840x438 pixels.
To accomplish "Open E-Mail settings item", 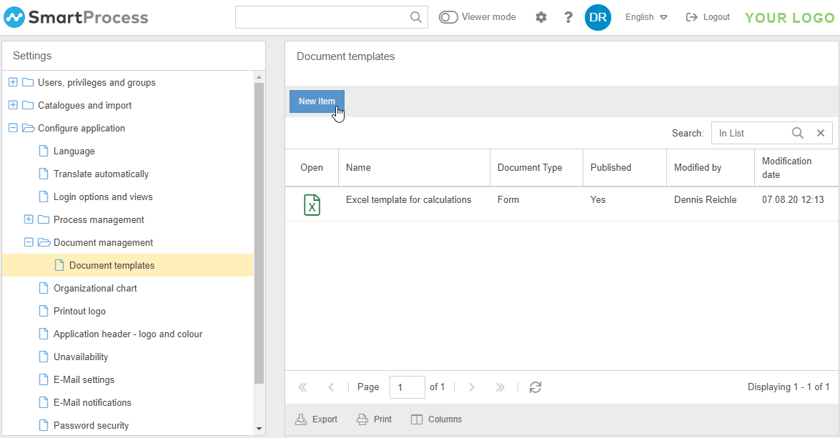I will pyautogui.click(x=84, y=379).
